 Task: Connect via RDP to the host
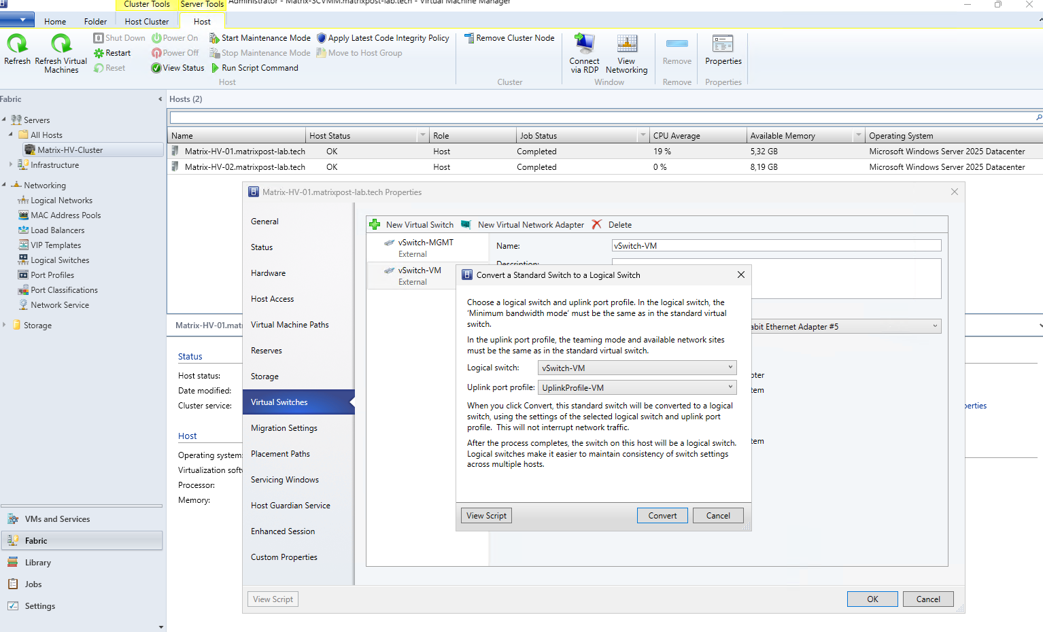point(584,53)
